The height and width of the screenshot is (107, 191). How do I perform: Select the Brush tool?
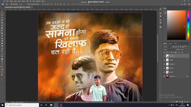tap(2, 30)
